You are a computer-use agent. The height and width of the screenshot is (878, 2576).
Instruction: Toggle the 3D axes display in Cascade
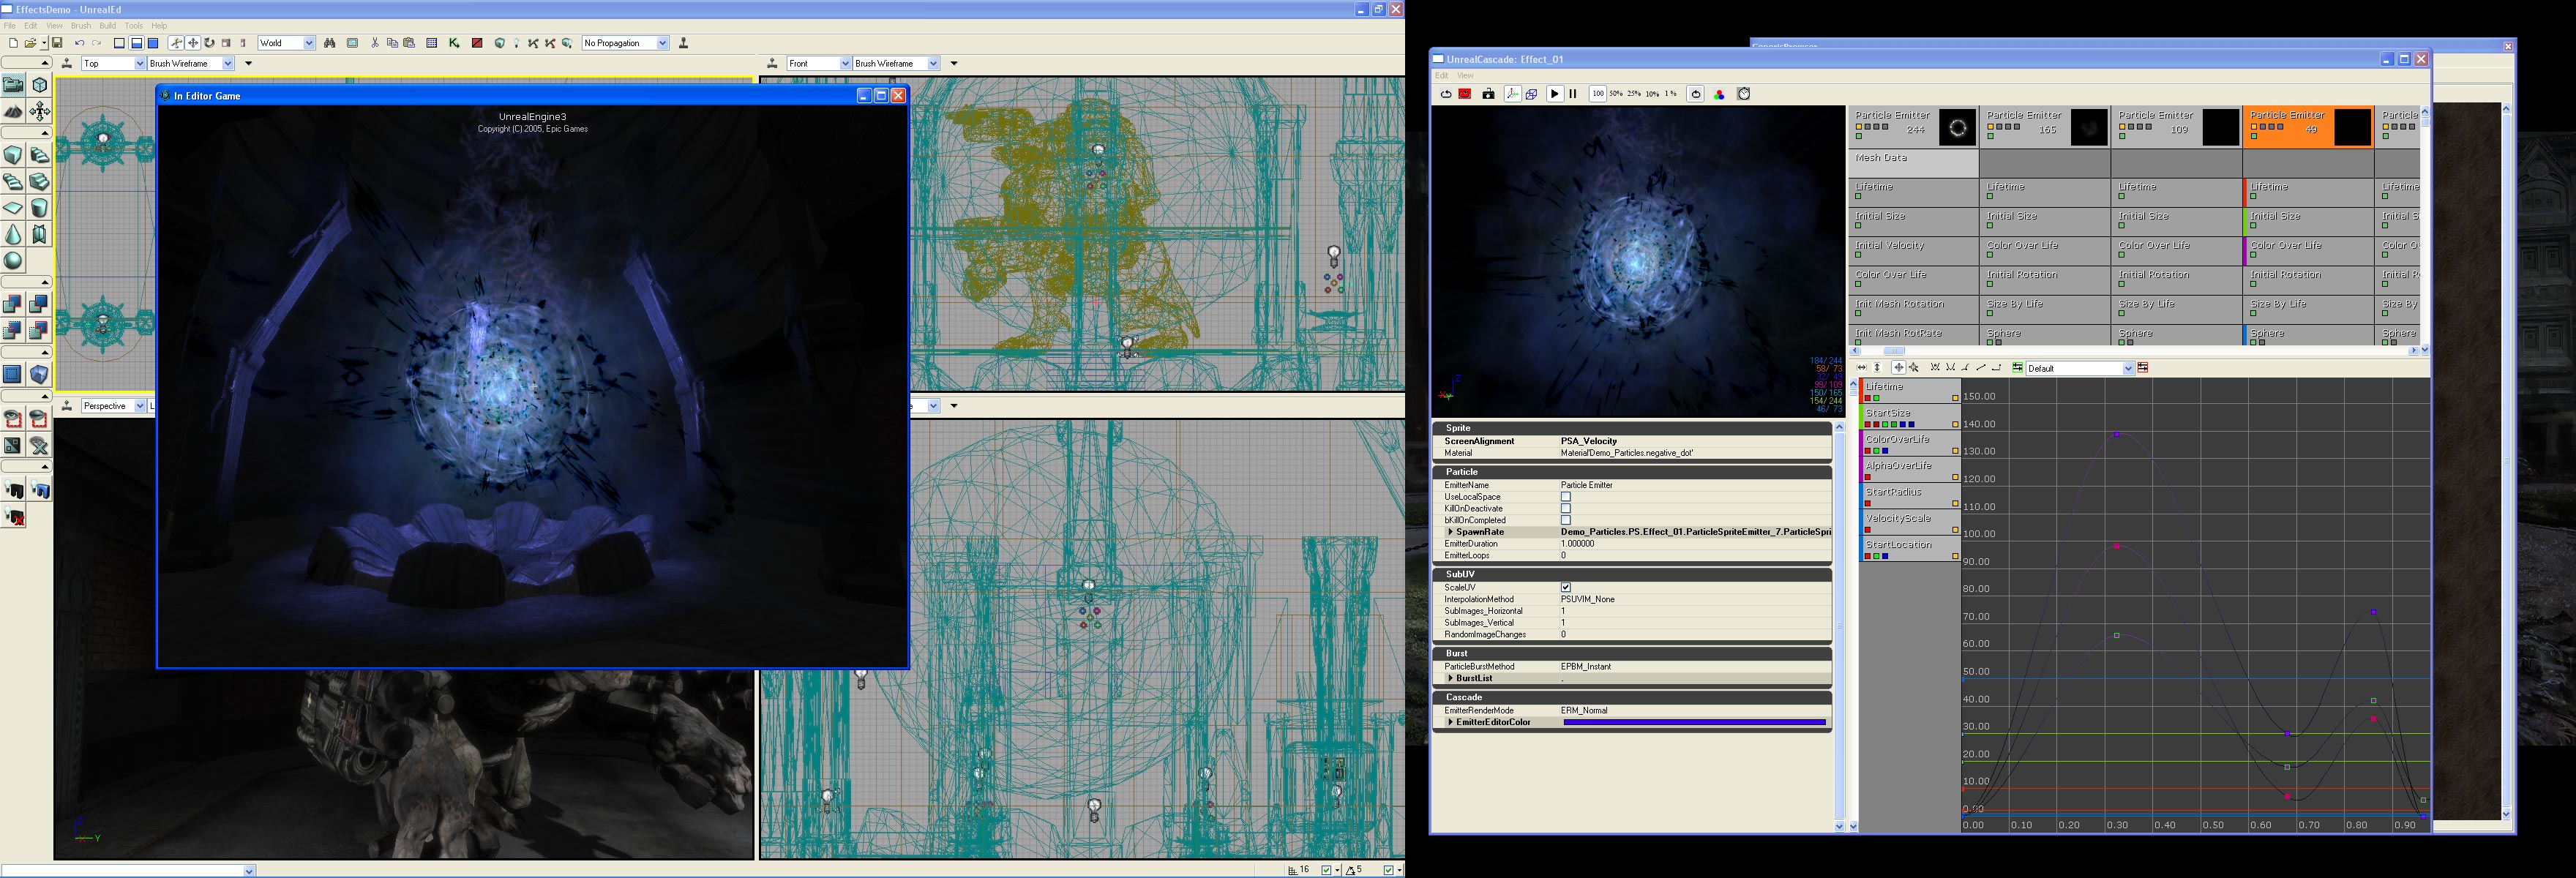click(1512, 94)
